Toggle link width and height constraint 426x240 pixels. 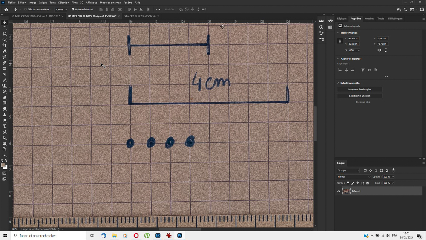(x=340, y=41)
